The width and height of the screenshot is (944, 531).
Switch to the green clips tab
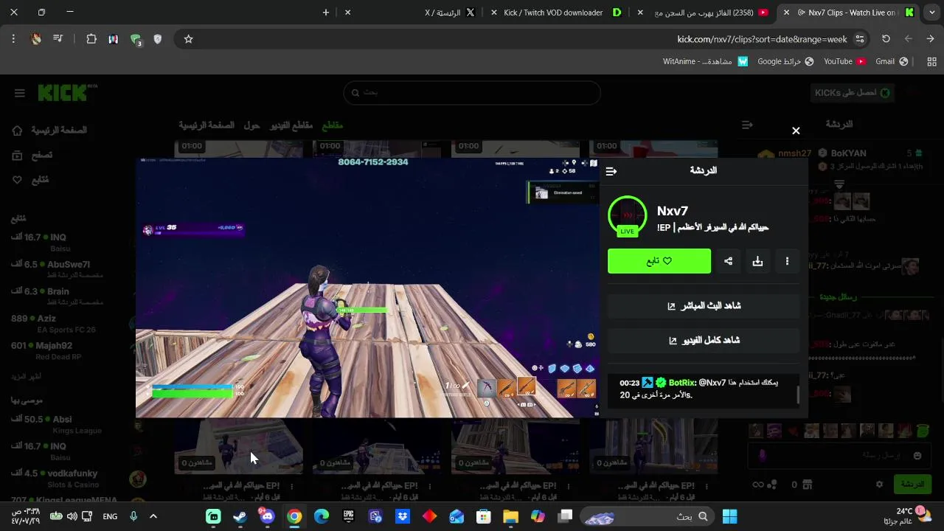(x=333, y=125)
